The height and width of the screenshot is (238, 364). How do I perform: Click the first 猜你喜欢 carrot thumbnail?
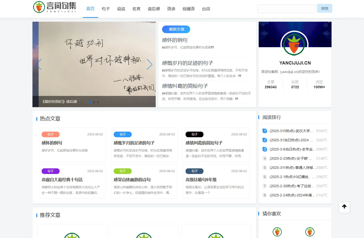[277, 232]
